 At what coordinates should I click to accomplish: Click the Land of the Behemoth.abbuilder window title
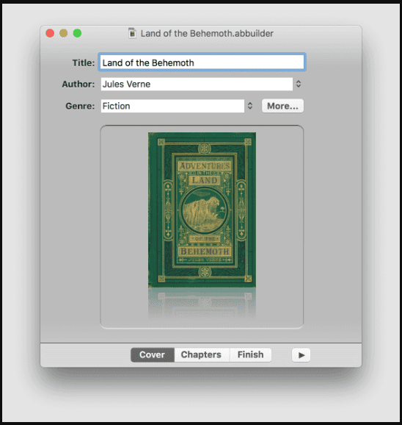[x=207, y=33]
